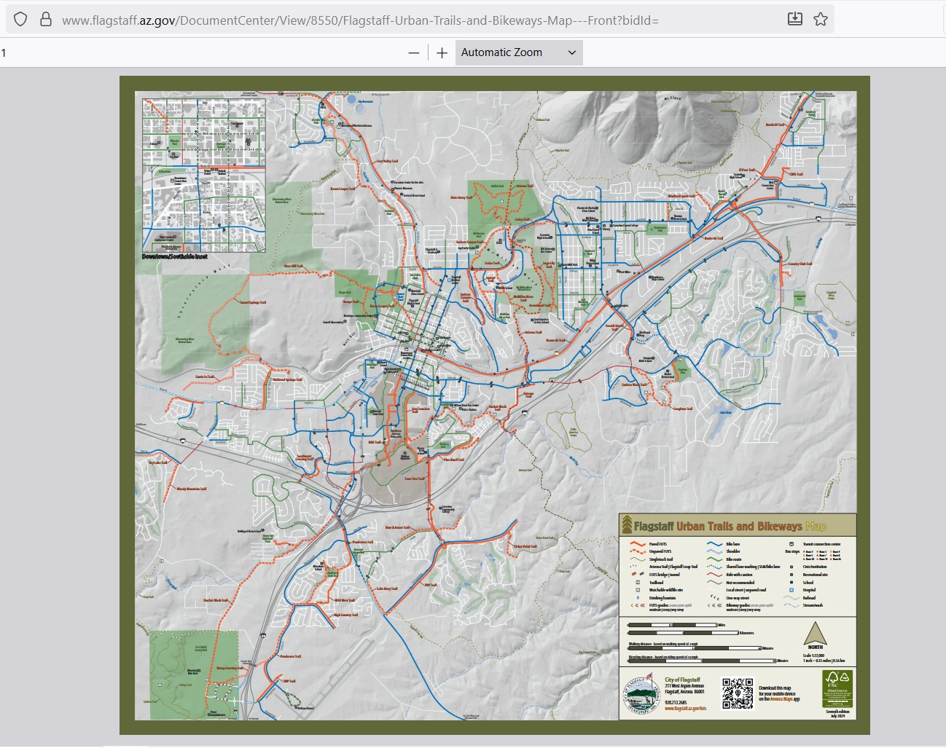The width and height of the screenshot is (946, 748).
Task: Open the Automatic Zoom dropdown
Action: click(x=518, y=52)
